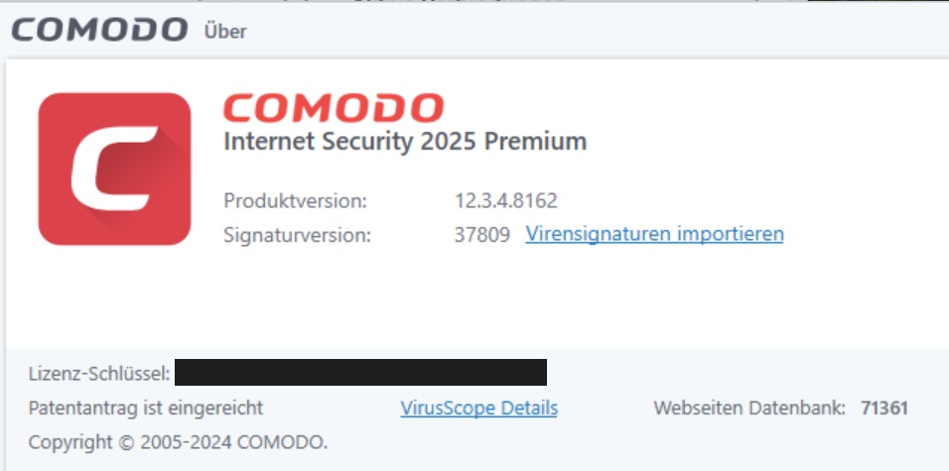The width and height of the screenshot is (949, 471).
Task: Click the blacked-out license key field
Action: pyautogui.click(x=360, y=373)
